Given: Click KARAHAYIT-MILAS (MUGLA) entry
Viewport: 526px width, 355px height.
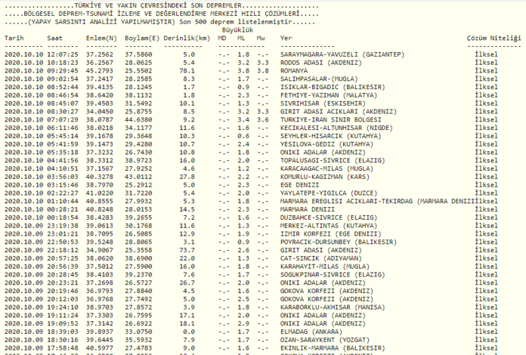Looking at the screenshot, I should [x=325, y=267].
